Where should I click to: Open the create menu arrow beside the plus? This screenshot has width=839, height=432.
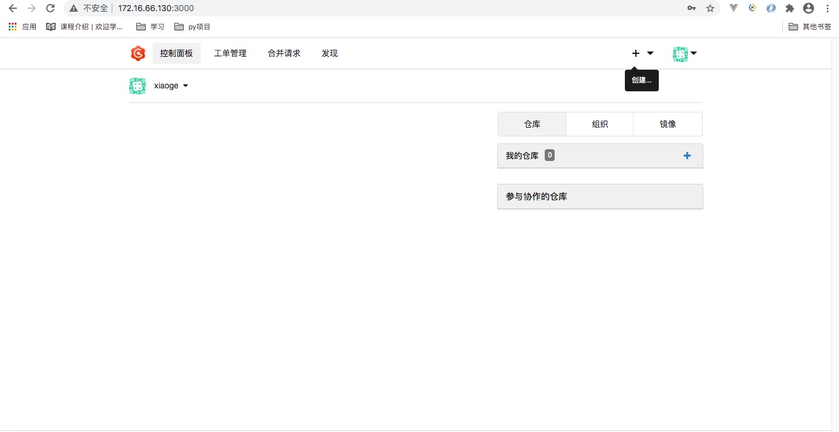tap(650, 53)
